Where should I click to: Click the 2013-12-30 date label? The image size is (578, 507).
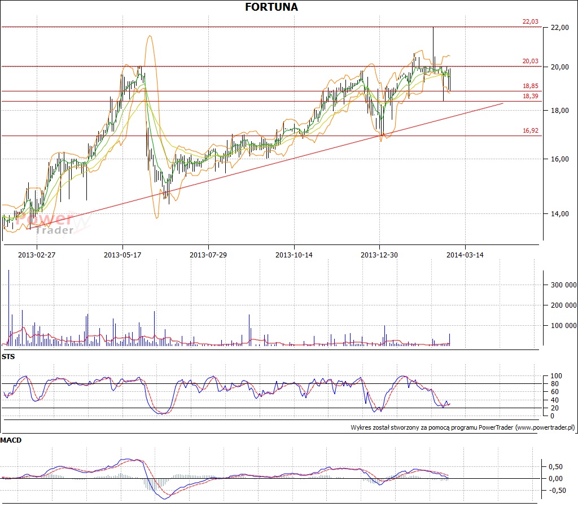pyautogui.click(x=379, y=255)
